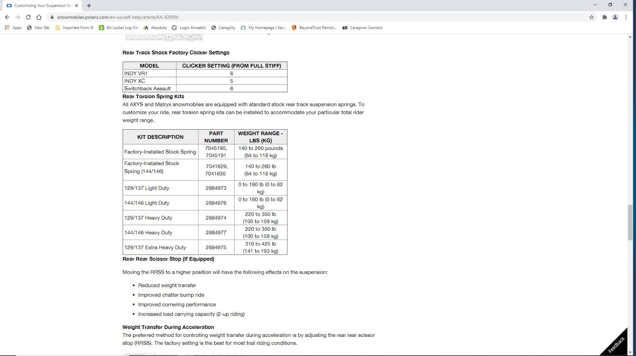636x356 pixels.
Task: Open the Caregility bookmark
Action: click(x=223, y=28)
